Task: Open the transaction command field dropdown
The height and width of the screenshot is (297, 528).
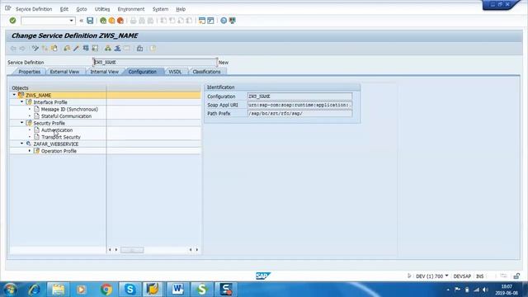Action: pos(71,21)
